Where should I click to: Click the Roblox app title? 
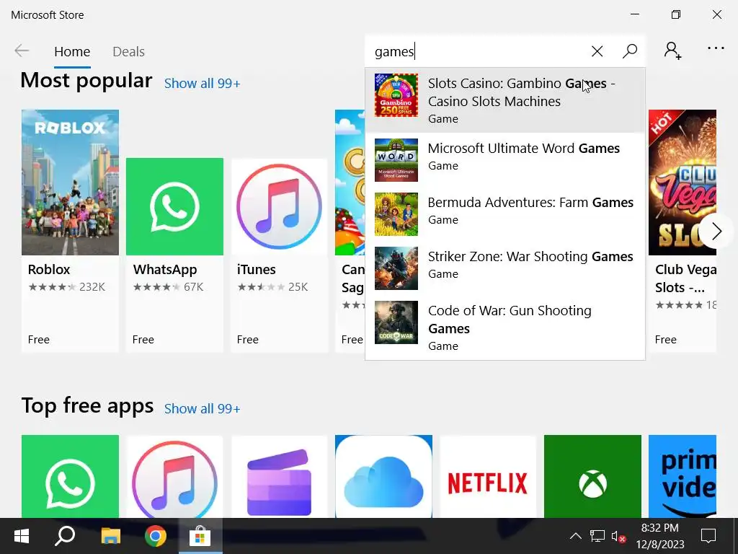point(49,270)
